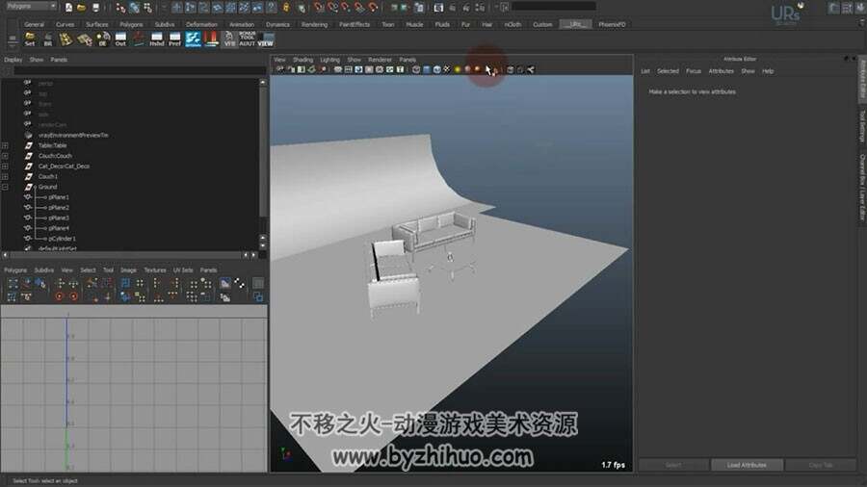
Task: Expand the Cat_Deco:Cat_Deco node
Action: click(x=5, y=167)
